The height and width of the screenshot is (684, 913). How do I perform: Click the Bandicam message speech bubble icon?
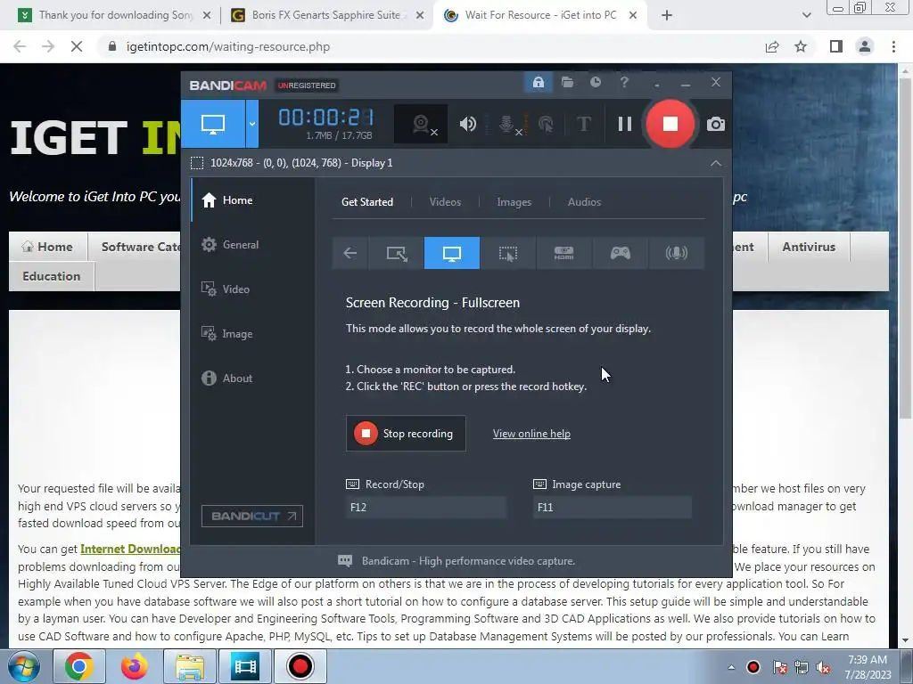345,561
